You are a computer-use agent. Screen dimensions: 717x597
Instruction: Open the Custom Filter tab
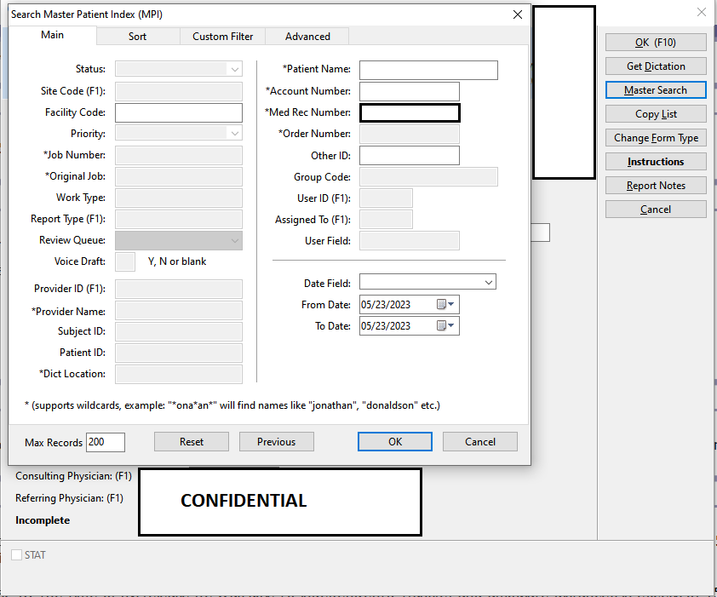(223, 36)
